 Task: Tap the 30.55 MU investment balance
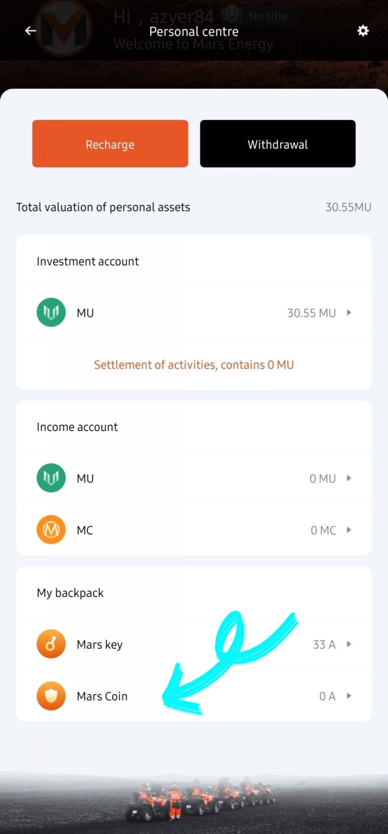[x=311, y=313]
